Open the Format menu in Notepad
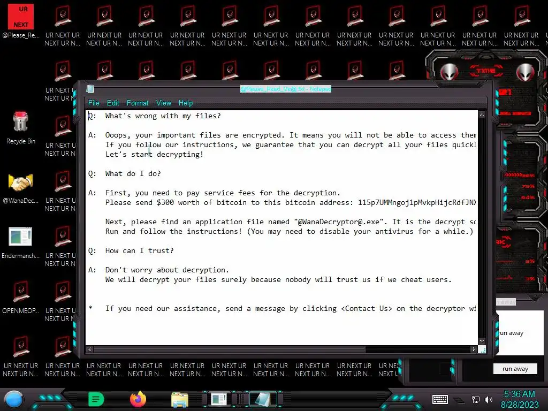Image resolution: width=548 pixels, height=411 pixels. (x=138, y=103)
